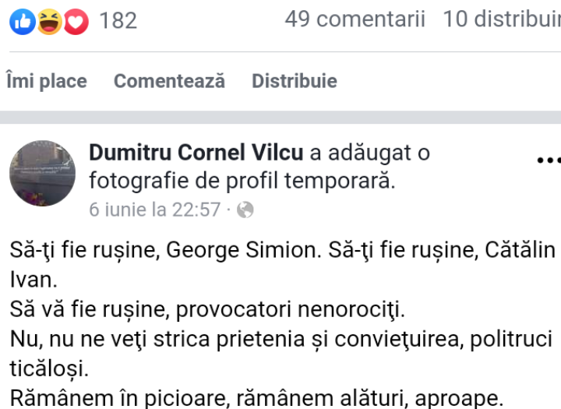Open Dumitru Cornel Vilcu's profile picture
Image resolution: width=561 pixels, height=409 pixels.
coord(43,174)
